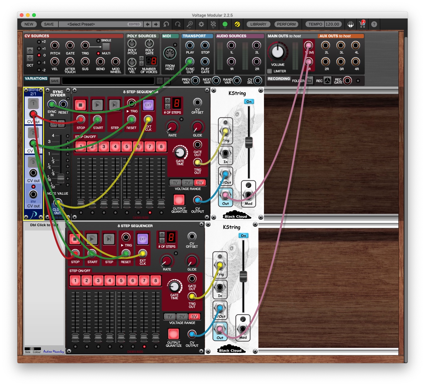
Task: Click NEW in the toolbar
Action: click(x=29, y=24)
